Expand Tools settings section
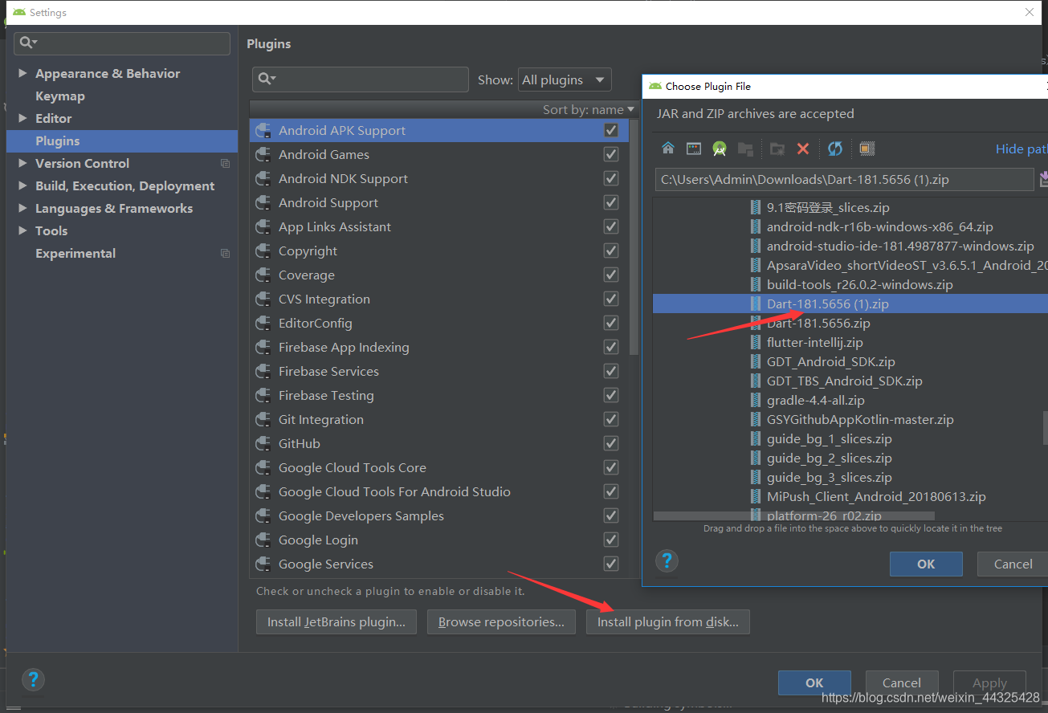Screen dimensions: 1048x713 [x=22, y=230]
